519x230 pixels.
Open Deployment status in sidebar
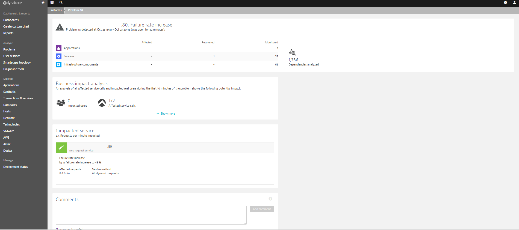[16, 167]
